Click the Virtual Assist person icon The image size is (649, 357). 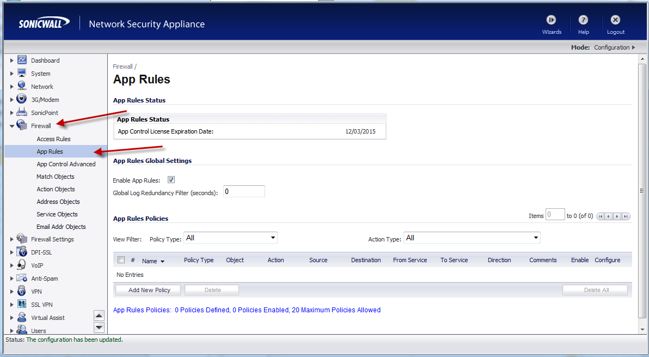point(22,318)
